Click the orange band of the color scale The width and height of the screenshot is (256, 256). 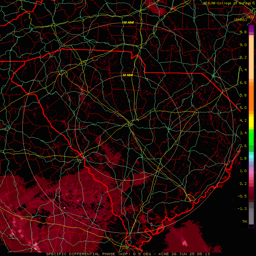[251, 98]
